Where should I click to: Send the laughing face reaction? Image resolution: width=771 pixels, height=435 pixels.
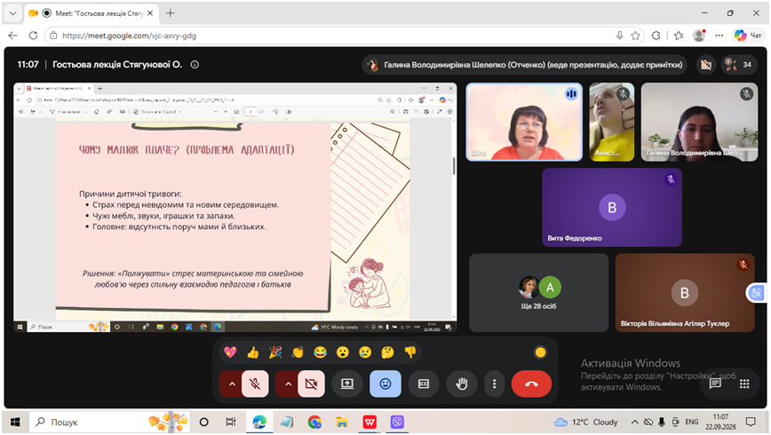coord(320,352)
